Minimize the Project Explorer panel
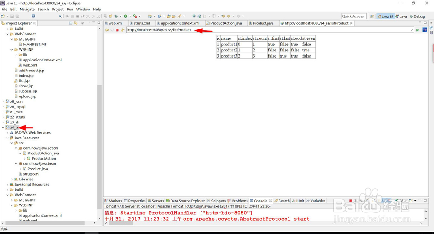Screen dimensions: 434x234 [x=94, y=22]
